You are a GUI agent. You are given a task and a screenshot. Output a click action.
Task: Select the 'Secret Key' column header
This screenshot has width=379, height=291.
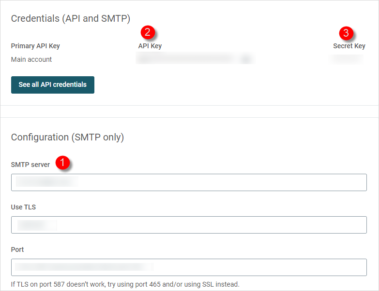coord(349,46)
